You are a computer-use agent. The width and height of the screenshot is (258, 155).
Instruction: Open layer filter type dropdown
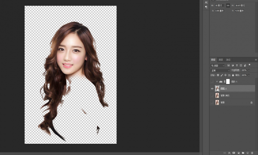(x=217, y=65)
